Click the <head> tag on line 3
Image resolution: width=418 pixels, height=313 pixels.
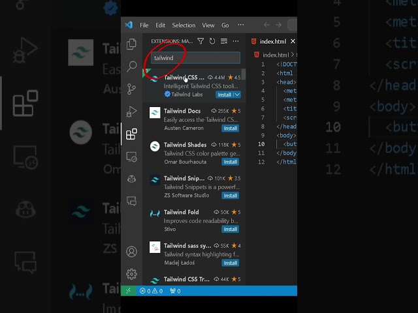286,82
